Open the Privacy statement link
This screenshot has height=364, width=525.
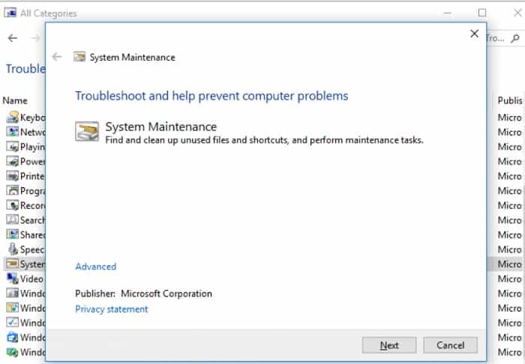(x=112, y=309)
